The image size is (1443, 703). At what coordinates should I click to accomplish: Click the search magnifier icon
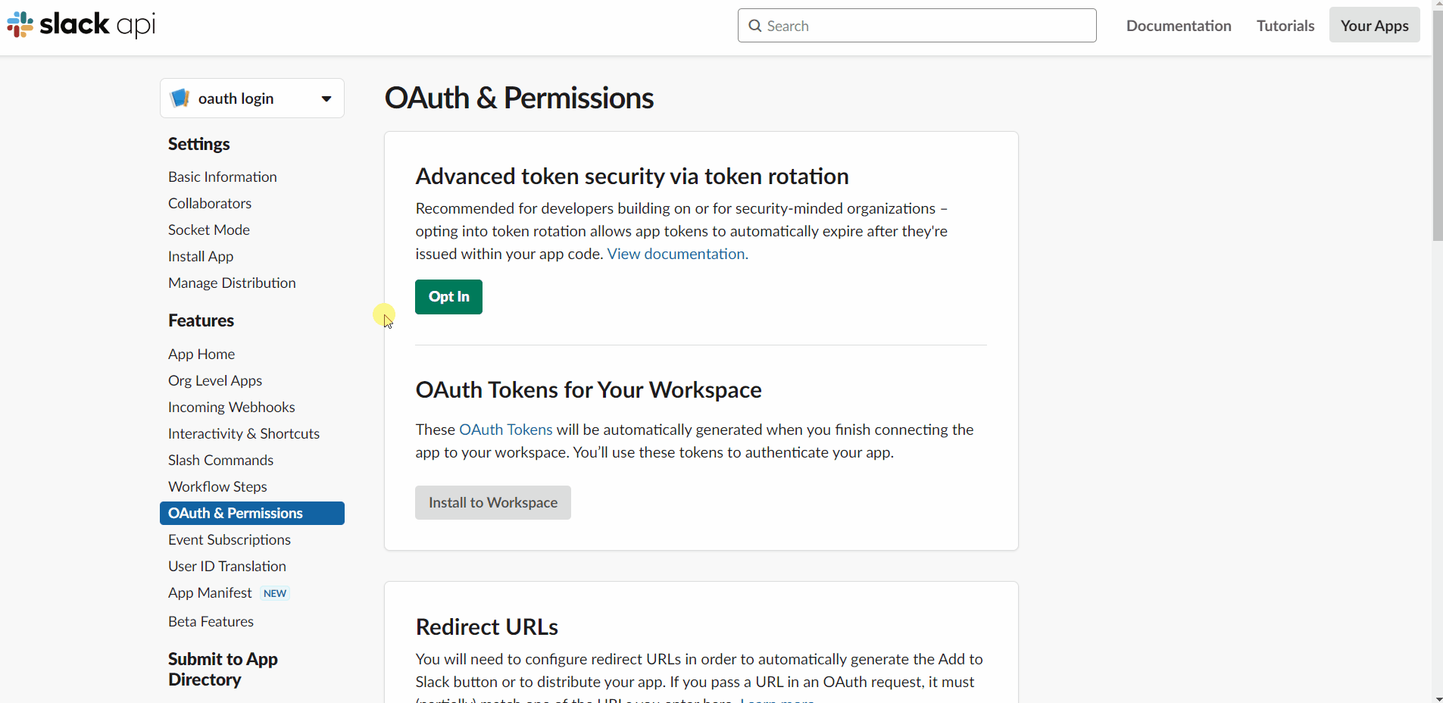754,26
